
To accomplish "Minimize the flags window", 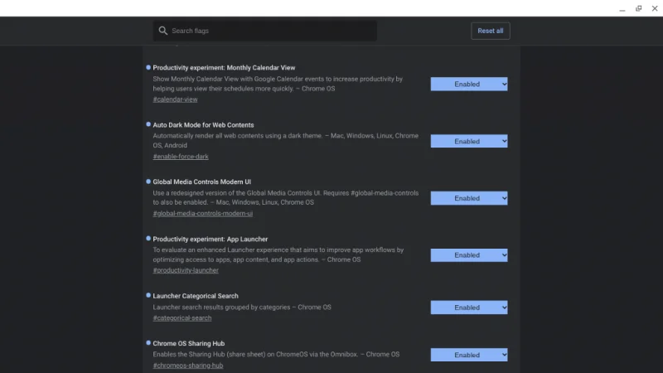I will point(622,9).
